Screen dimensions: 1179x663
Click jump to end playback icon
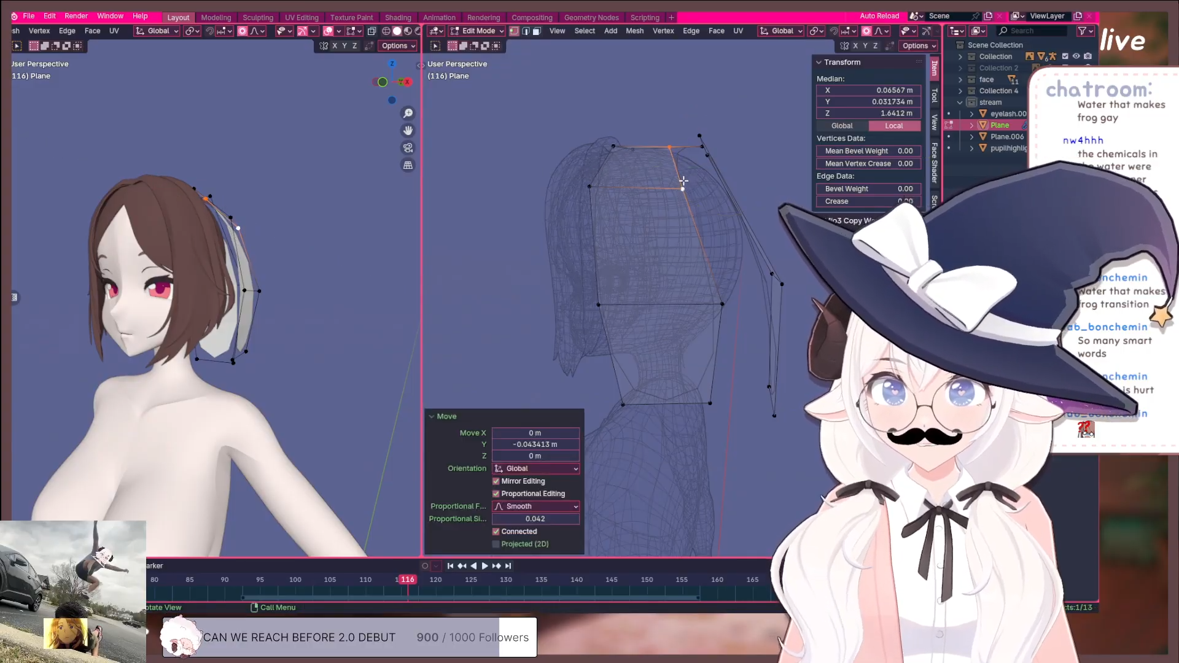coord(508,566)
